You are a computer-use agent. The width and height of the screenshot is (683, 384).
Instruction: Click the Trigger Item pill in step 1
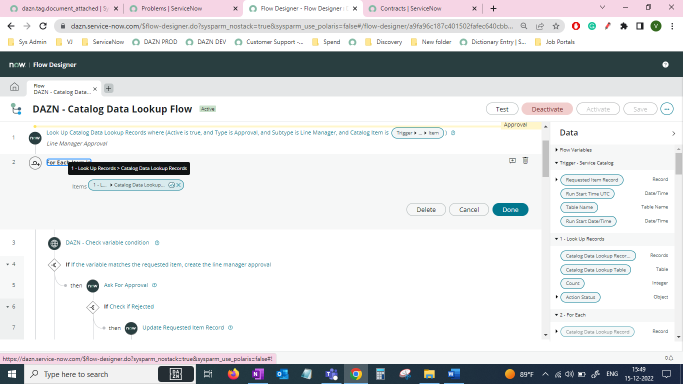click(x=417, y=133)
